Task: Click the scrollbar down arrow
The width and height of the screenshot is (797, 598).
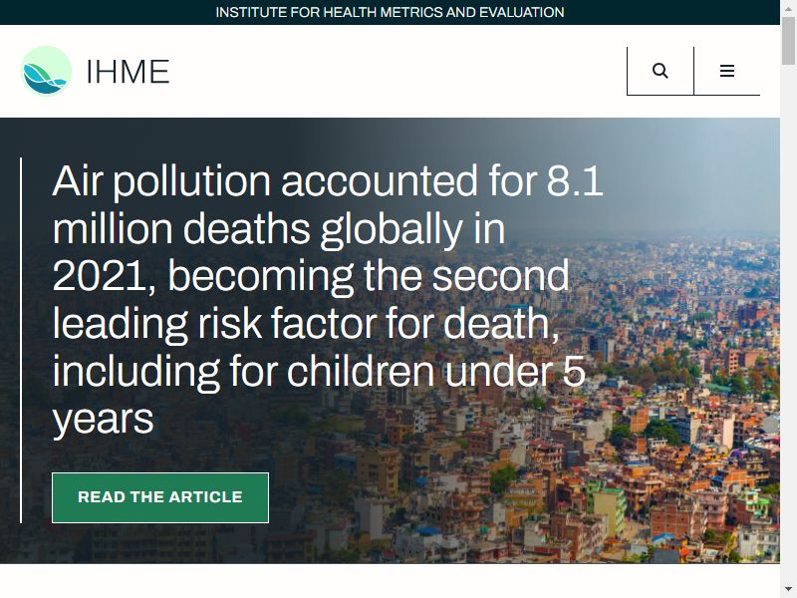Action: (x=789, y=592)
